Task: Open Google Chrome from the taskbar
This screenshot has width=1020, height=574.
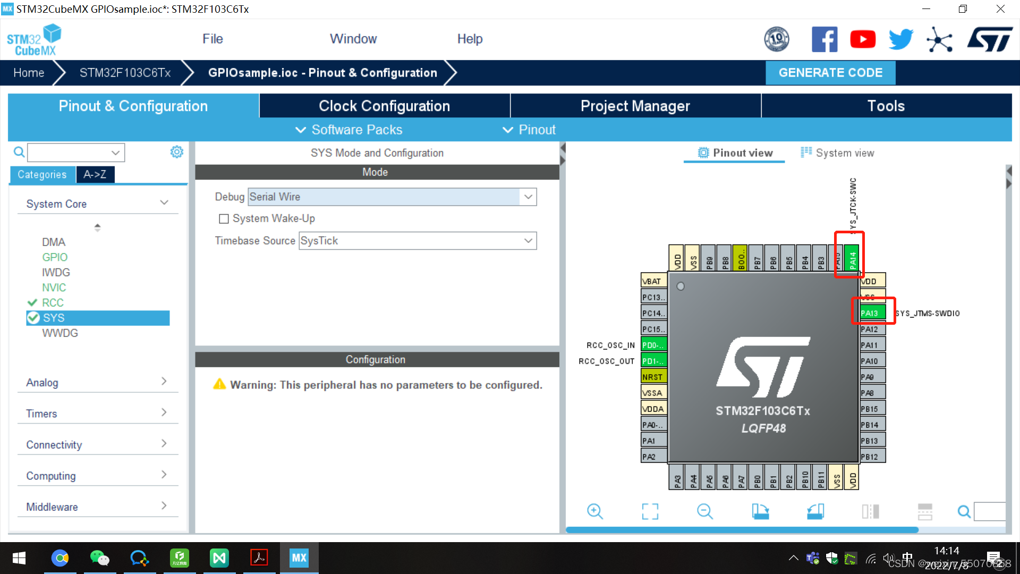Action: [60, 558]
